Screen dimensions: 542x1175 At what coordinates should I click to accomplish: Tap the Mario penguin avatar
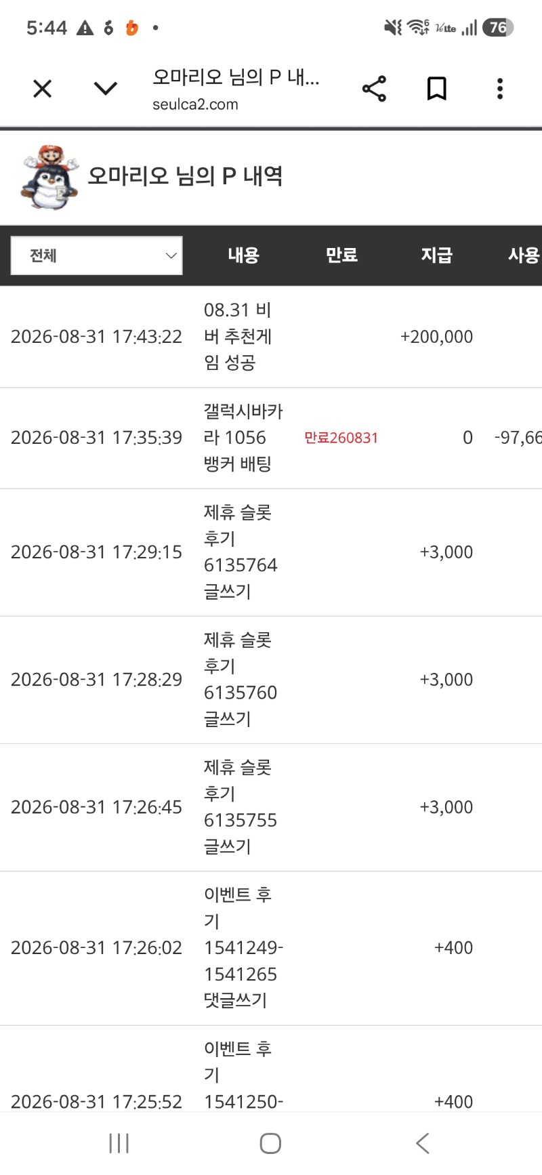pos(50,177)
